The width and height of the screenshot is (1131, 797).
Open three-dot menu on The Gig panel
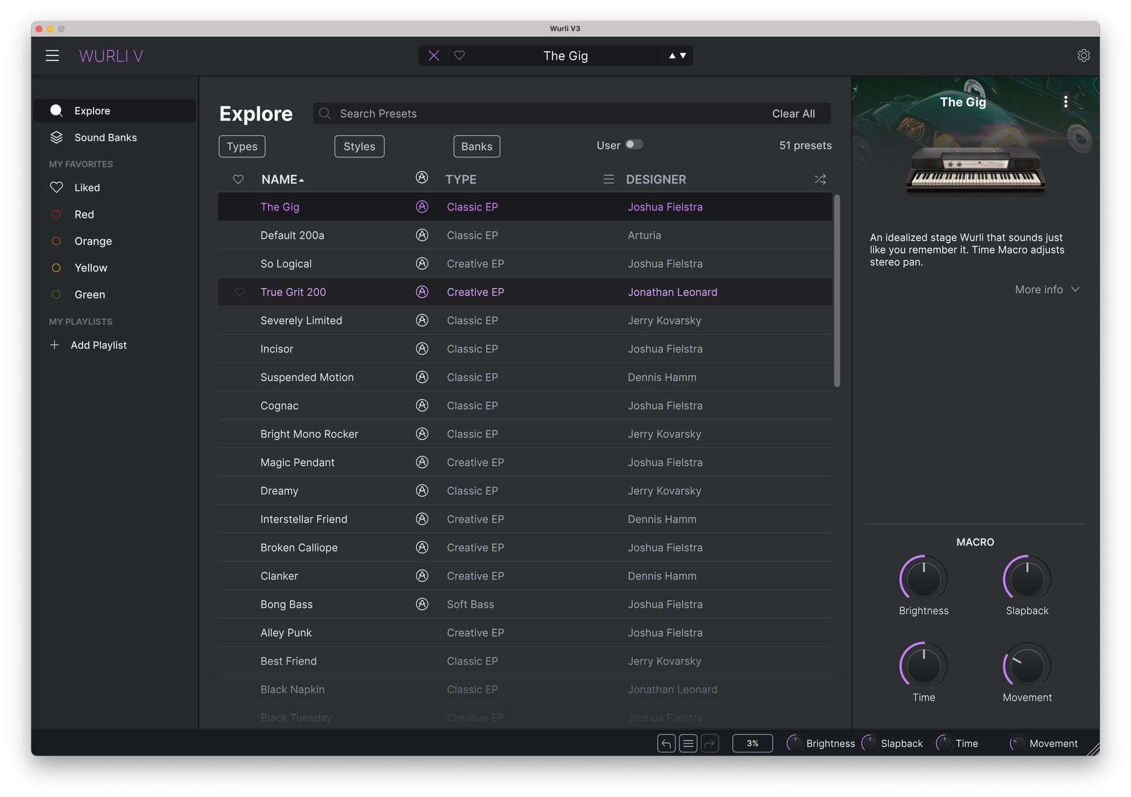1065,102
